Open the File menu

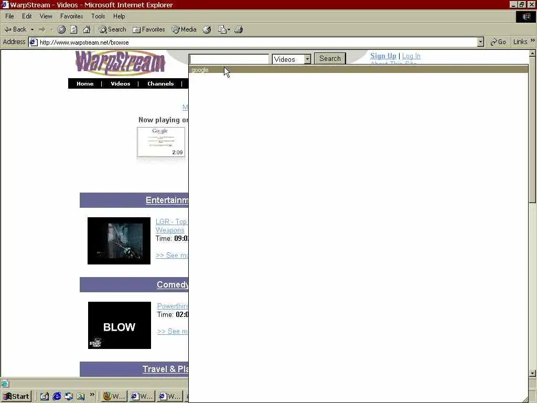[9, 16]
